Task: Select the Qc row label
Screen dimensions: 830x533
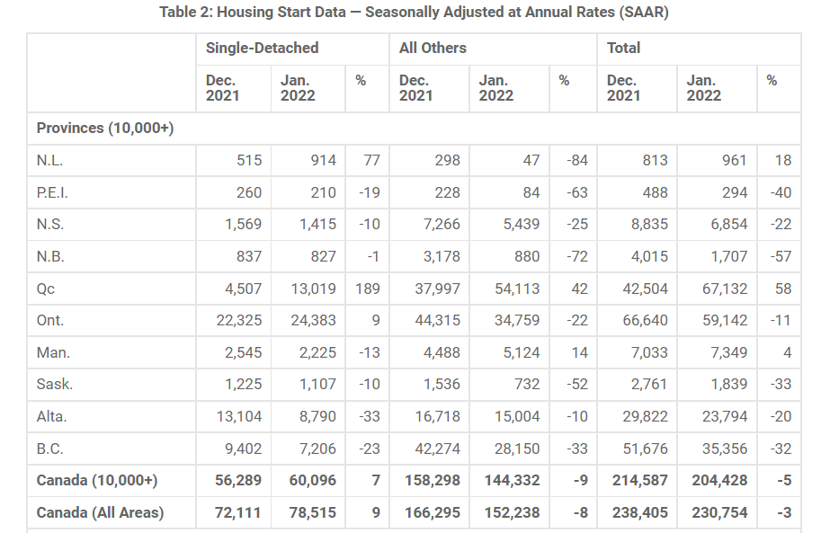Action: [46, 289]
